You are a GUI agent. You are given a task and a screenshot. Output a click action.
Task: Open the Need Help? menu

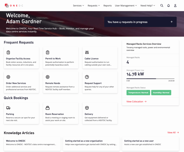(x=148, y=5)
